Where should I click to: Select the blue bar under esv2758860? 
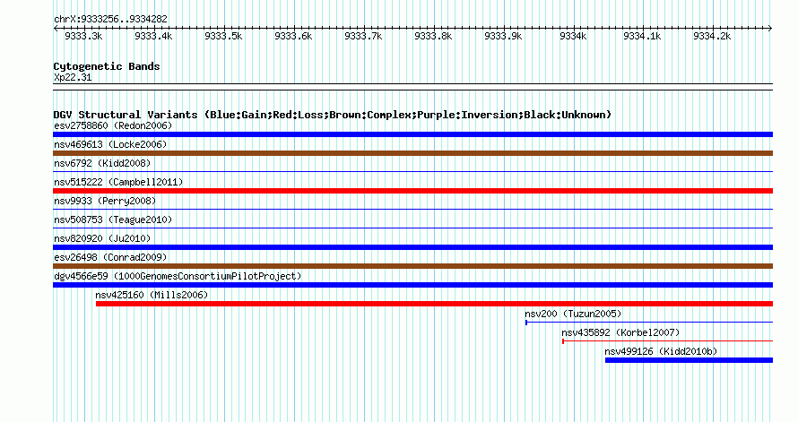(x=412, y=134)
